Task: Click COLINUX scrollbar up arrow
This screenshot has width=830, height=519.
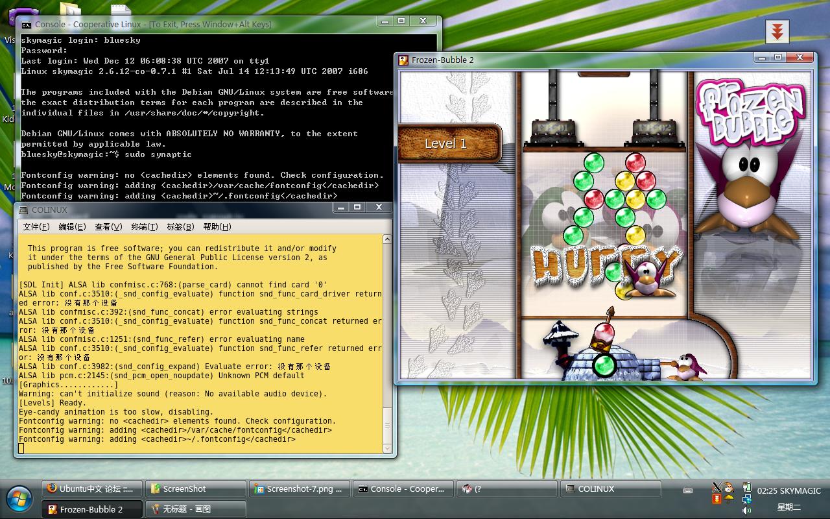Action: point(387,239)
